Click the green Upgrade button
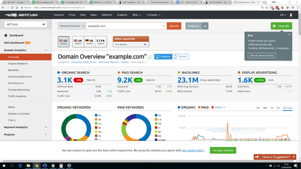Viewport: 301px width, 169px height. pyautogui.click(x=281, y=26)
